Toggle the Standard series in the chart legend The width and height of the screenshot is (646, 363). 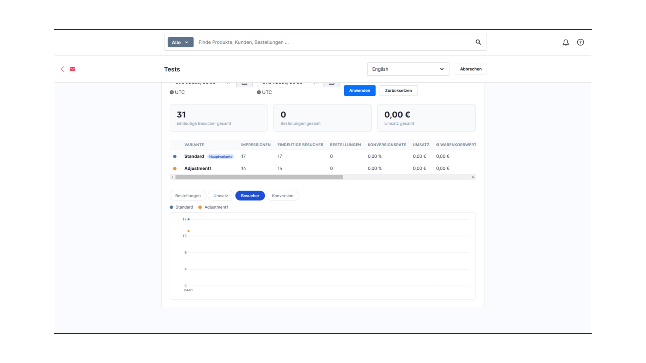[x=181, y=207]
